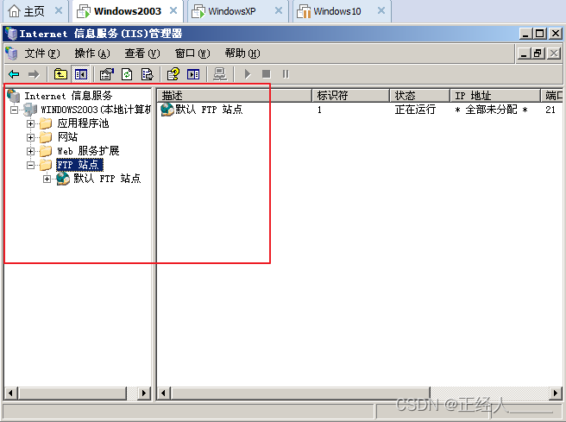This screenshot has height=422, width=566.
Task: Expand the Web 服务扩展 node
Action: [31, 151]
